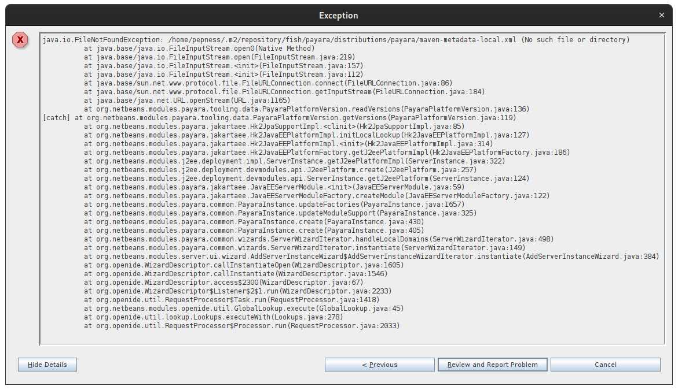The height and width of the screenshot is (390, 678).
Task: Click the Exception dialog title text
Action: coord(339,16)
